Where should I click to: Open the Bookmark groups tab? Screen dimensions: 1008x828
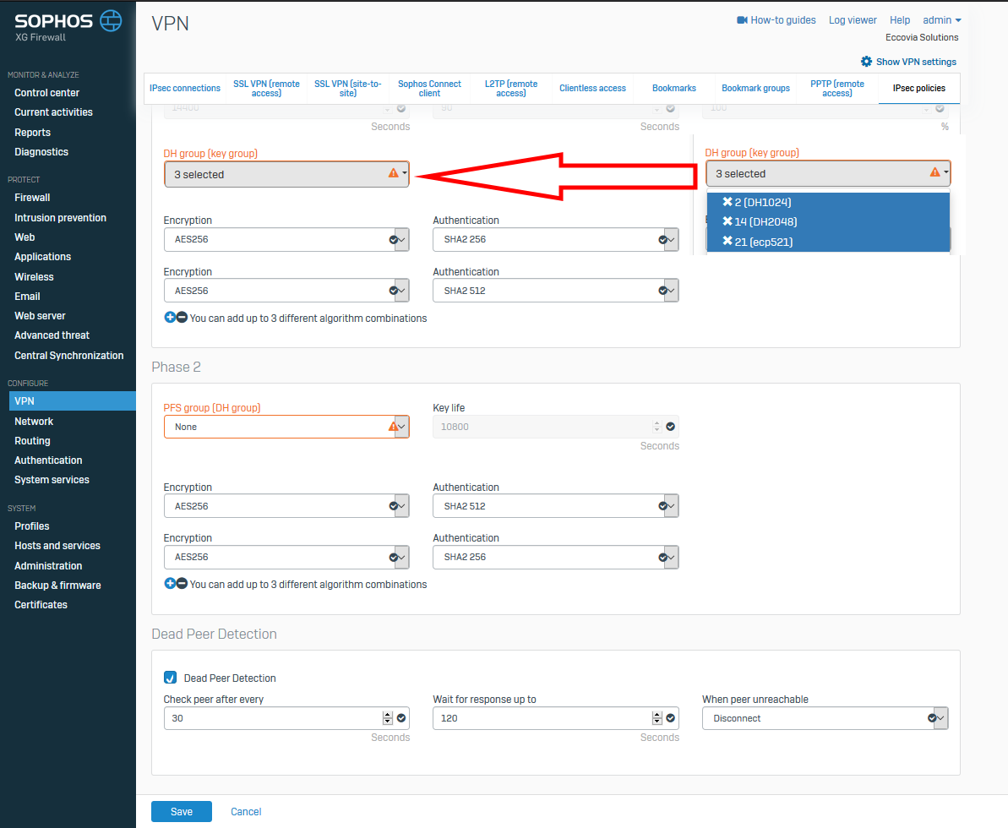coord(755,88)
